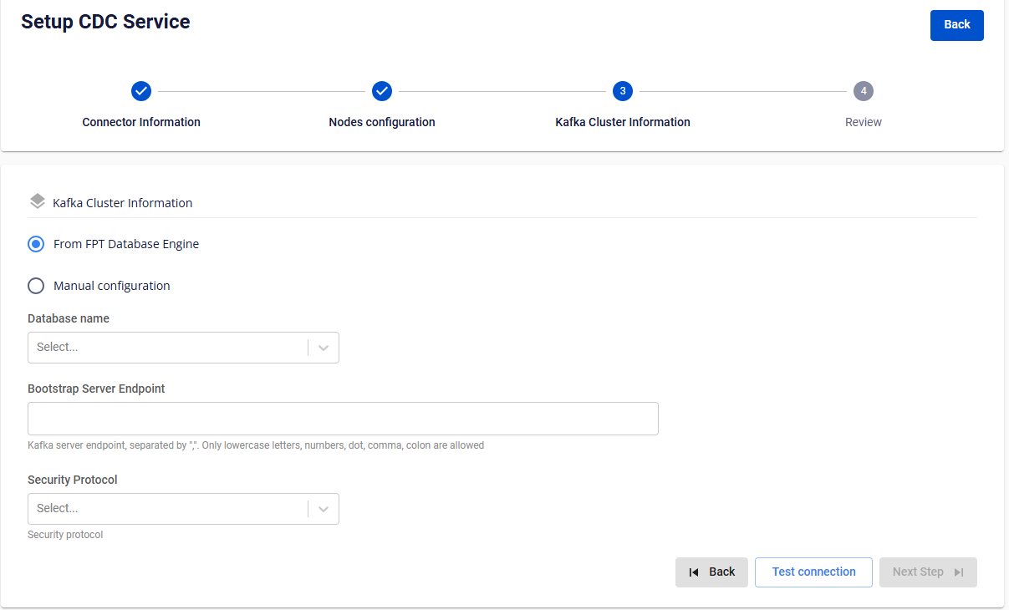Focus the Bootstrap Server Endpoint input field
Screen dimensions: 1009x610
pyautogui.click(x=343, y=419)
